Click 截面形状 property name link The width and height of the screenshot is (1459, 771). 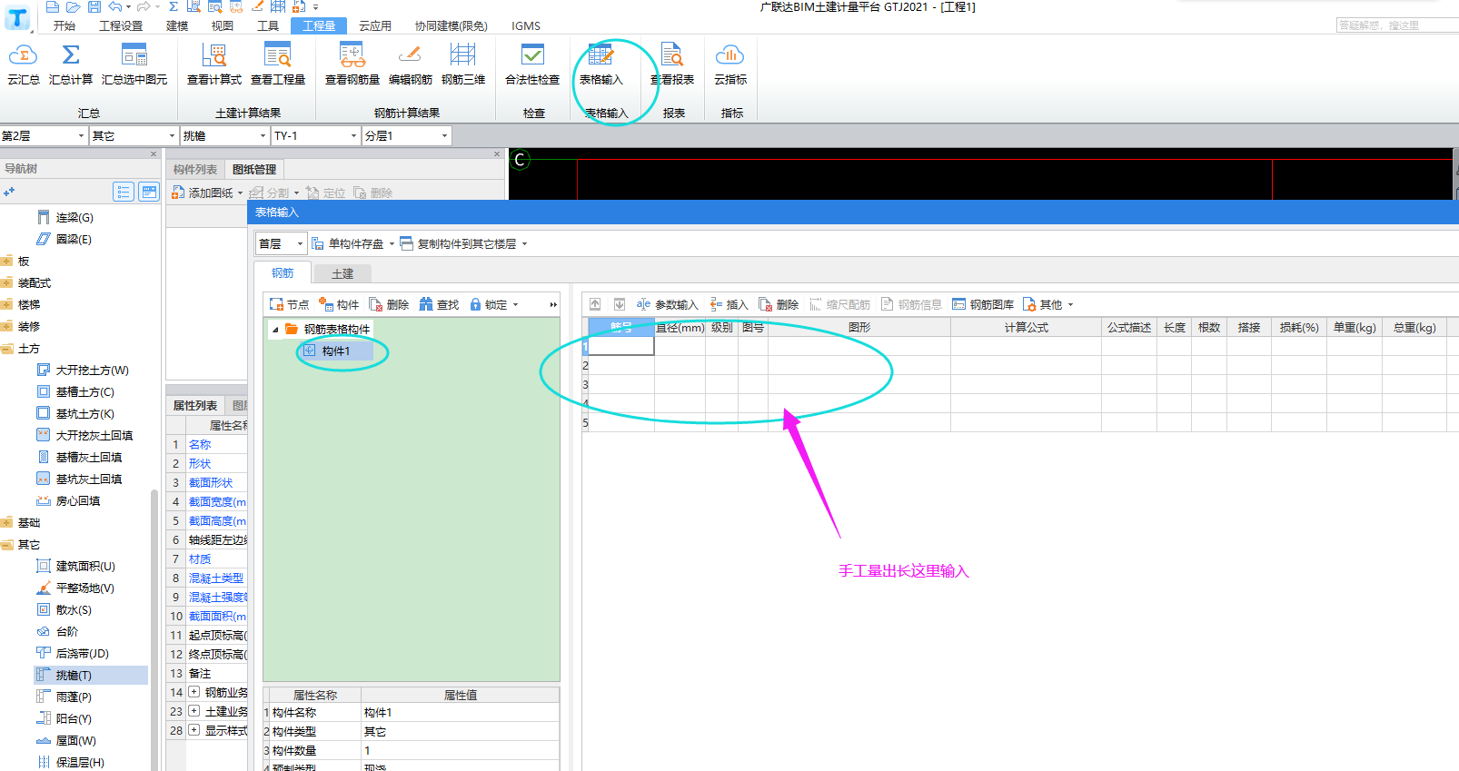211,482
